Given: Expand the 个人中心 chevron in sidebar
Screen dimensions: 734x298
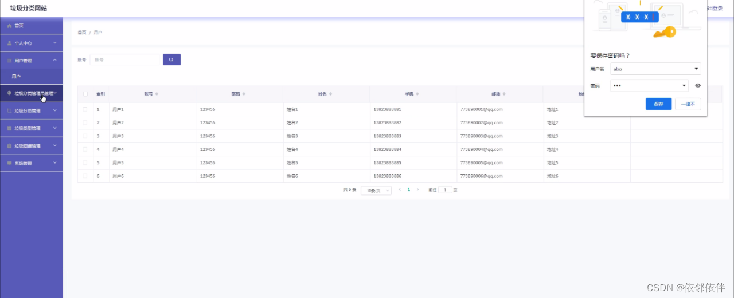Looking at the screenshot, I should coord(55,43).
